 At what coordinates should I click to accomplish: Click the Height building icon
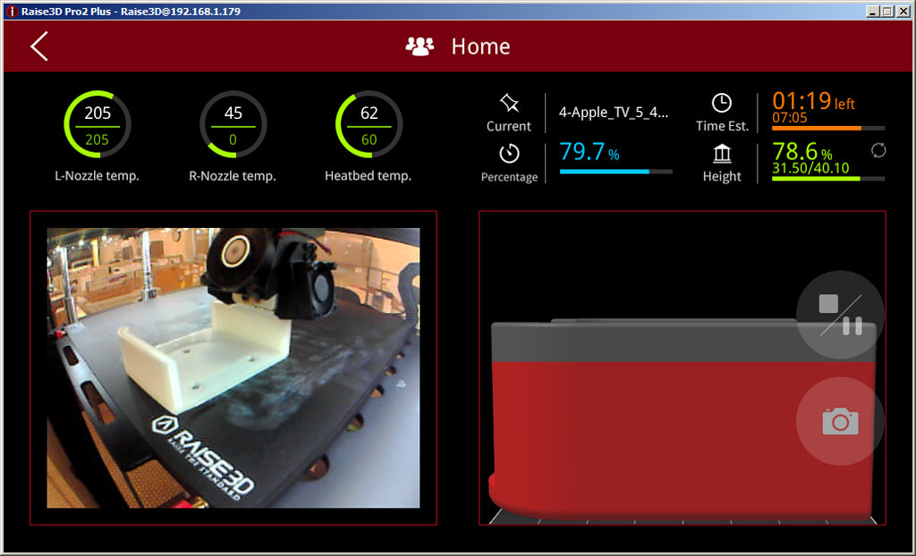(x=721, y=154)
